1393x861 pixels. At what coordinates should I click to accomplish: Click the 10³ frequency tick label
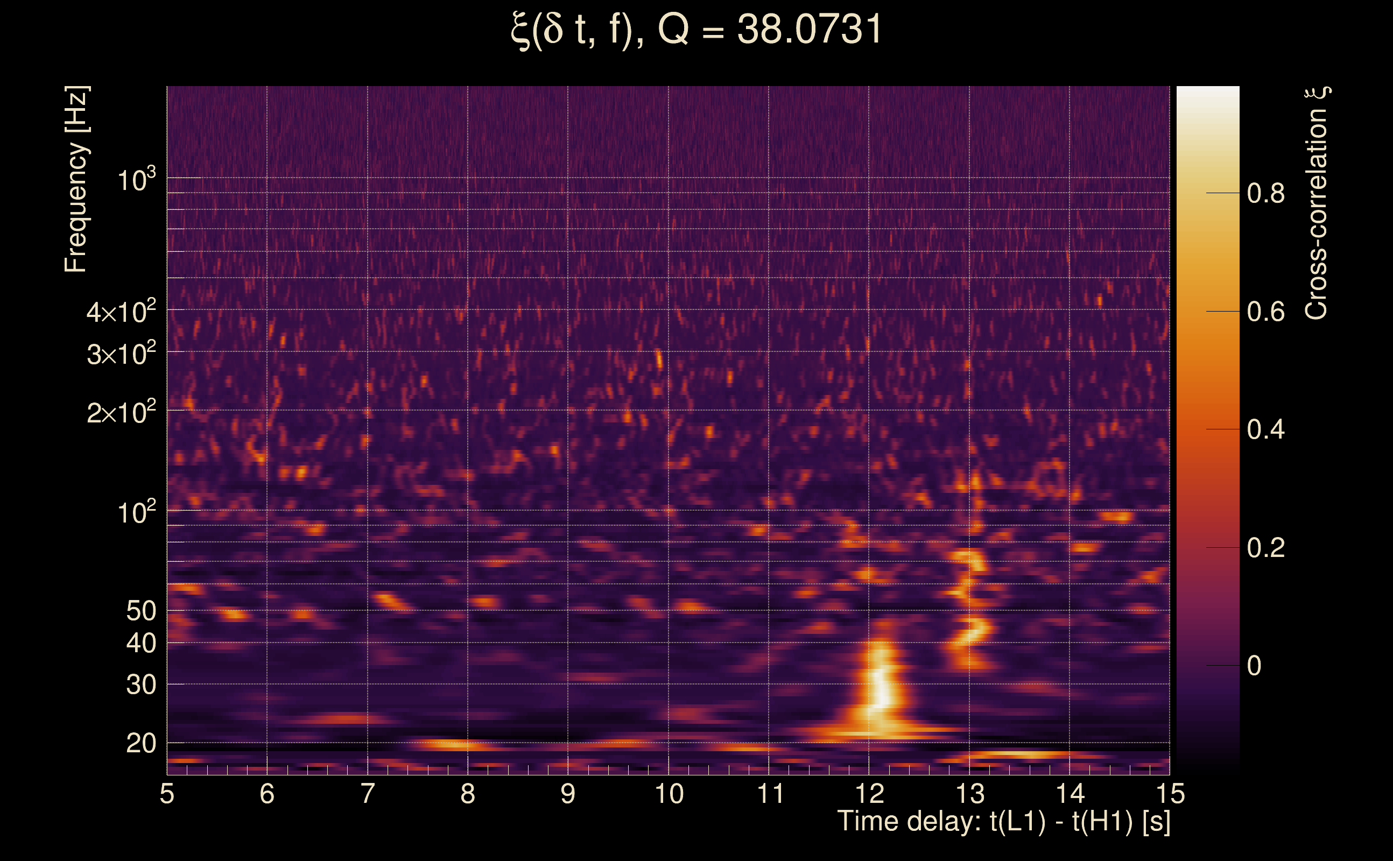click(136, 180)
